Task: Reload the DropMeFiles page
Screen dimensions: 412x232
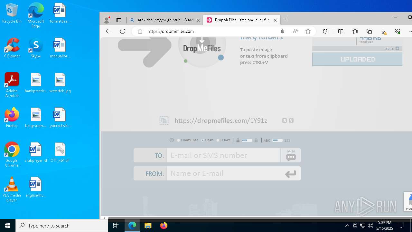Action: point(123,31)
